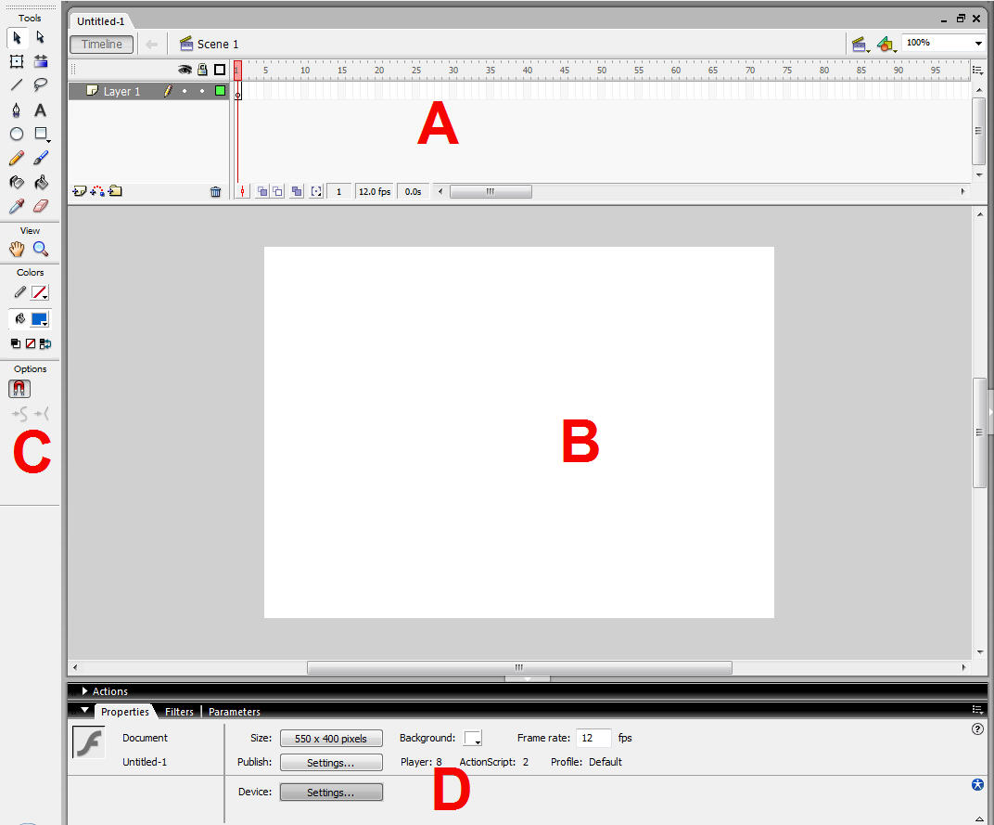Toggle lock dot for Layer 1
994x825 pixels.
click(x=202, y=91)
